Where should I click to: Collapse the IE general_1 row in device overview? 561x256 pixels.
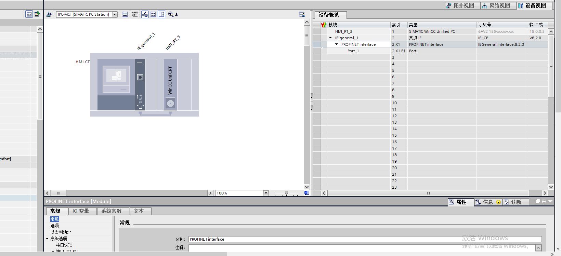[x=330, y=38]
